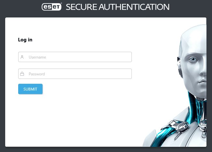Click the ESET logo in header

click(x=52, y=7)
